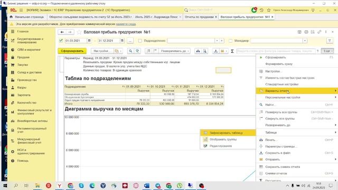
Task: Switch to Отчеты по продажам tab
Action: (199, 17)
